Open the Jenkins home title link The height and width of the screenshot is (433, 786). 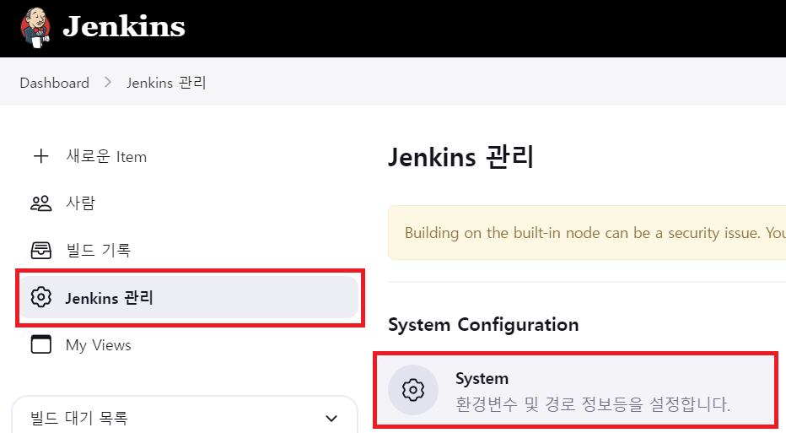tap(124, 27)
